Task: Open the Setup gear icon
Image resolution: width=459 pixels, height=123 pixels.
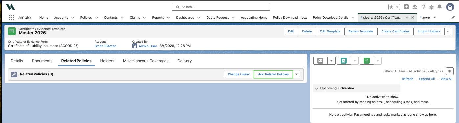Action: point(432,7)
